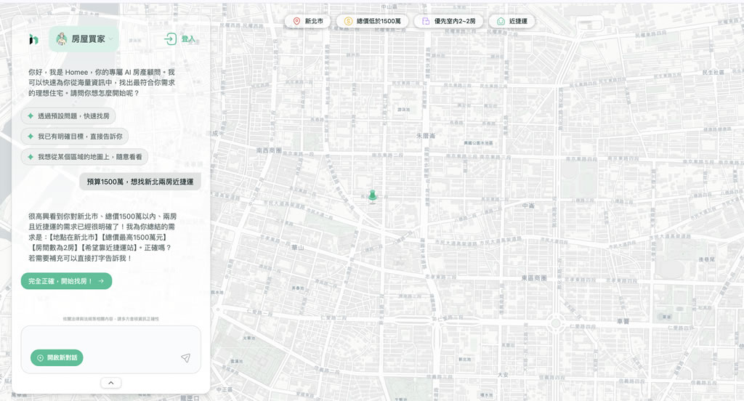This screenshot has height=401, width=744.
Task: Click the red location pin icon
Action: pos(296,22)
